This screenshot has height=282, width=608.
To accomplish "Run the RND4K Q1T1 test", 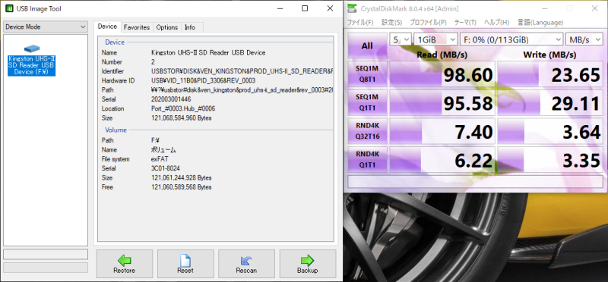I will click(x=367, y=160).
